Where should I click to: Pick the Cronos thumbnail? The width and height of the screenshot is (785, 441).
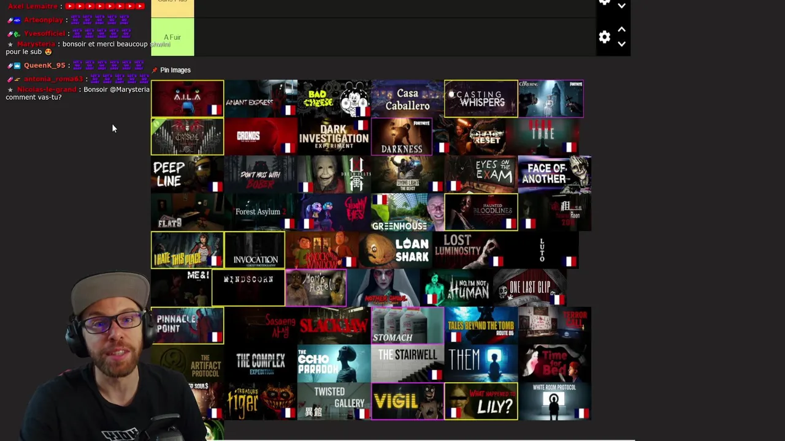point(261,136)
